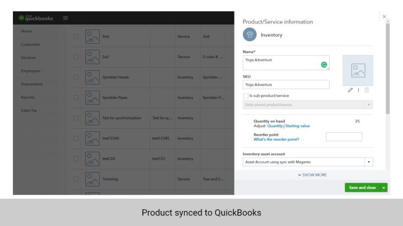Click the panel's vertical scrollbar
Screen dimensions: 403x226
point(387,69)
